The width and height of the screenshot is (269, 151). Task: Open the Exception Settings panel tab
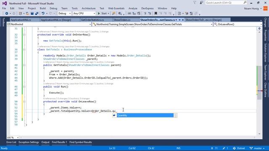click(x=29, y=142)
